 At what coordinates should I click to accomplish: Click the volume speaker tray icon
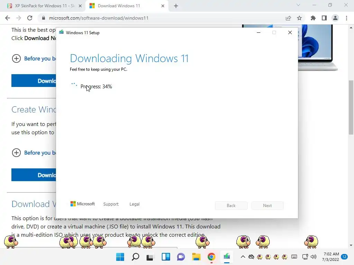[313, 257]
